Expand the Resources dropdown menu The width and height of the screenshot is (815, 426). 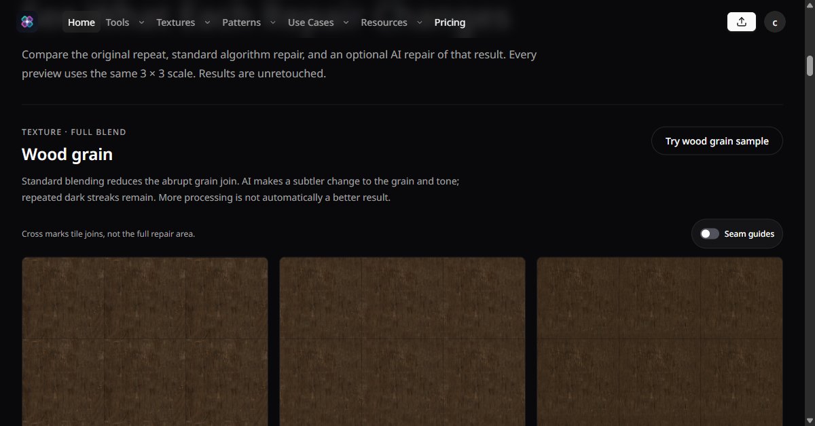391,22
